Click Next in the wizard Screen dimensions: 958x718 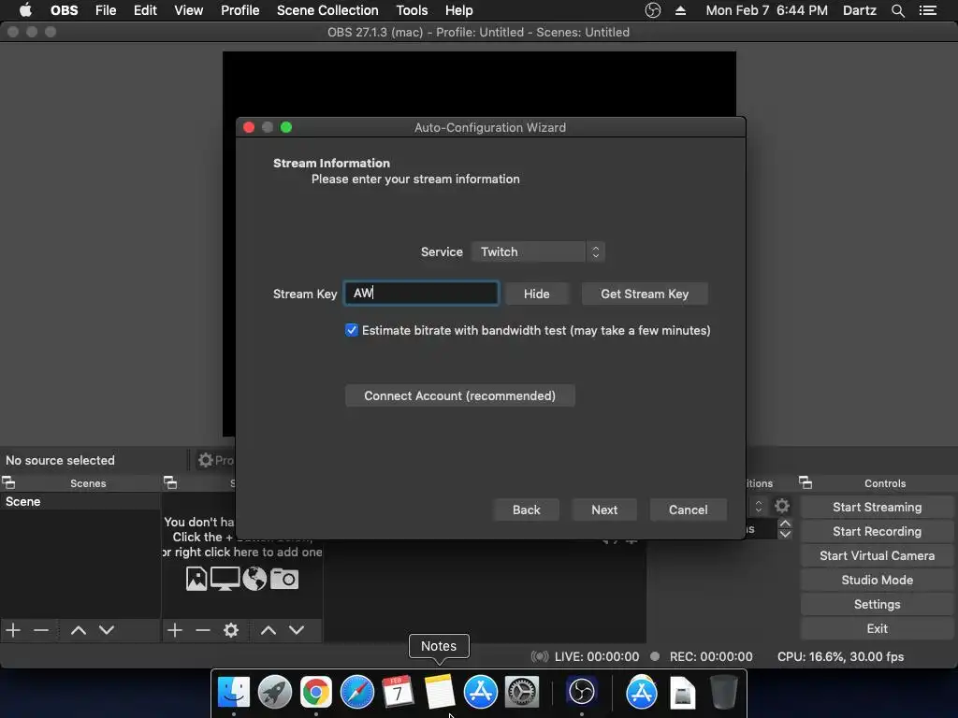coord(604,510)
